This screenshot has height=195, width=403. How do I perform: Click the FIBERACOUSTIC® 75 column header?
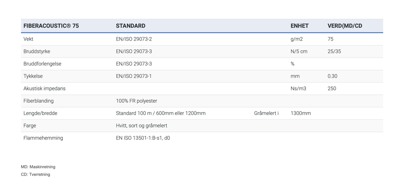51,26
